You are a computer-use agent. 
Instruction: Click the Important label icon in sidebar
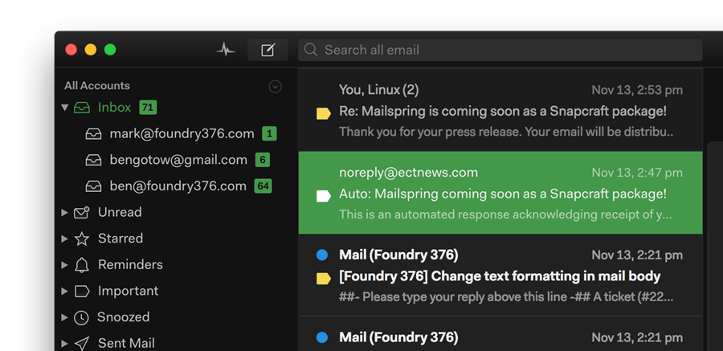click(81, 291)
